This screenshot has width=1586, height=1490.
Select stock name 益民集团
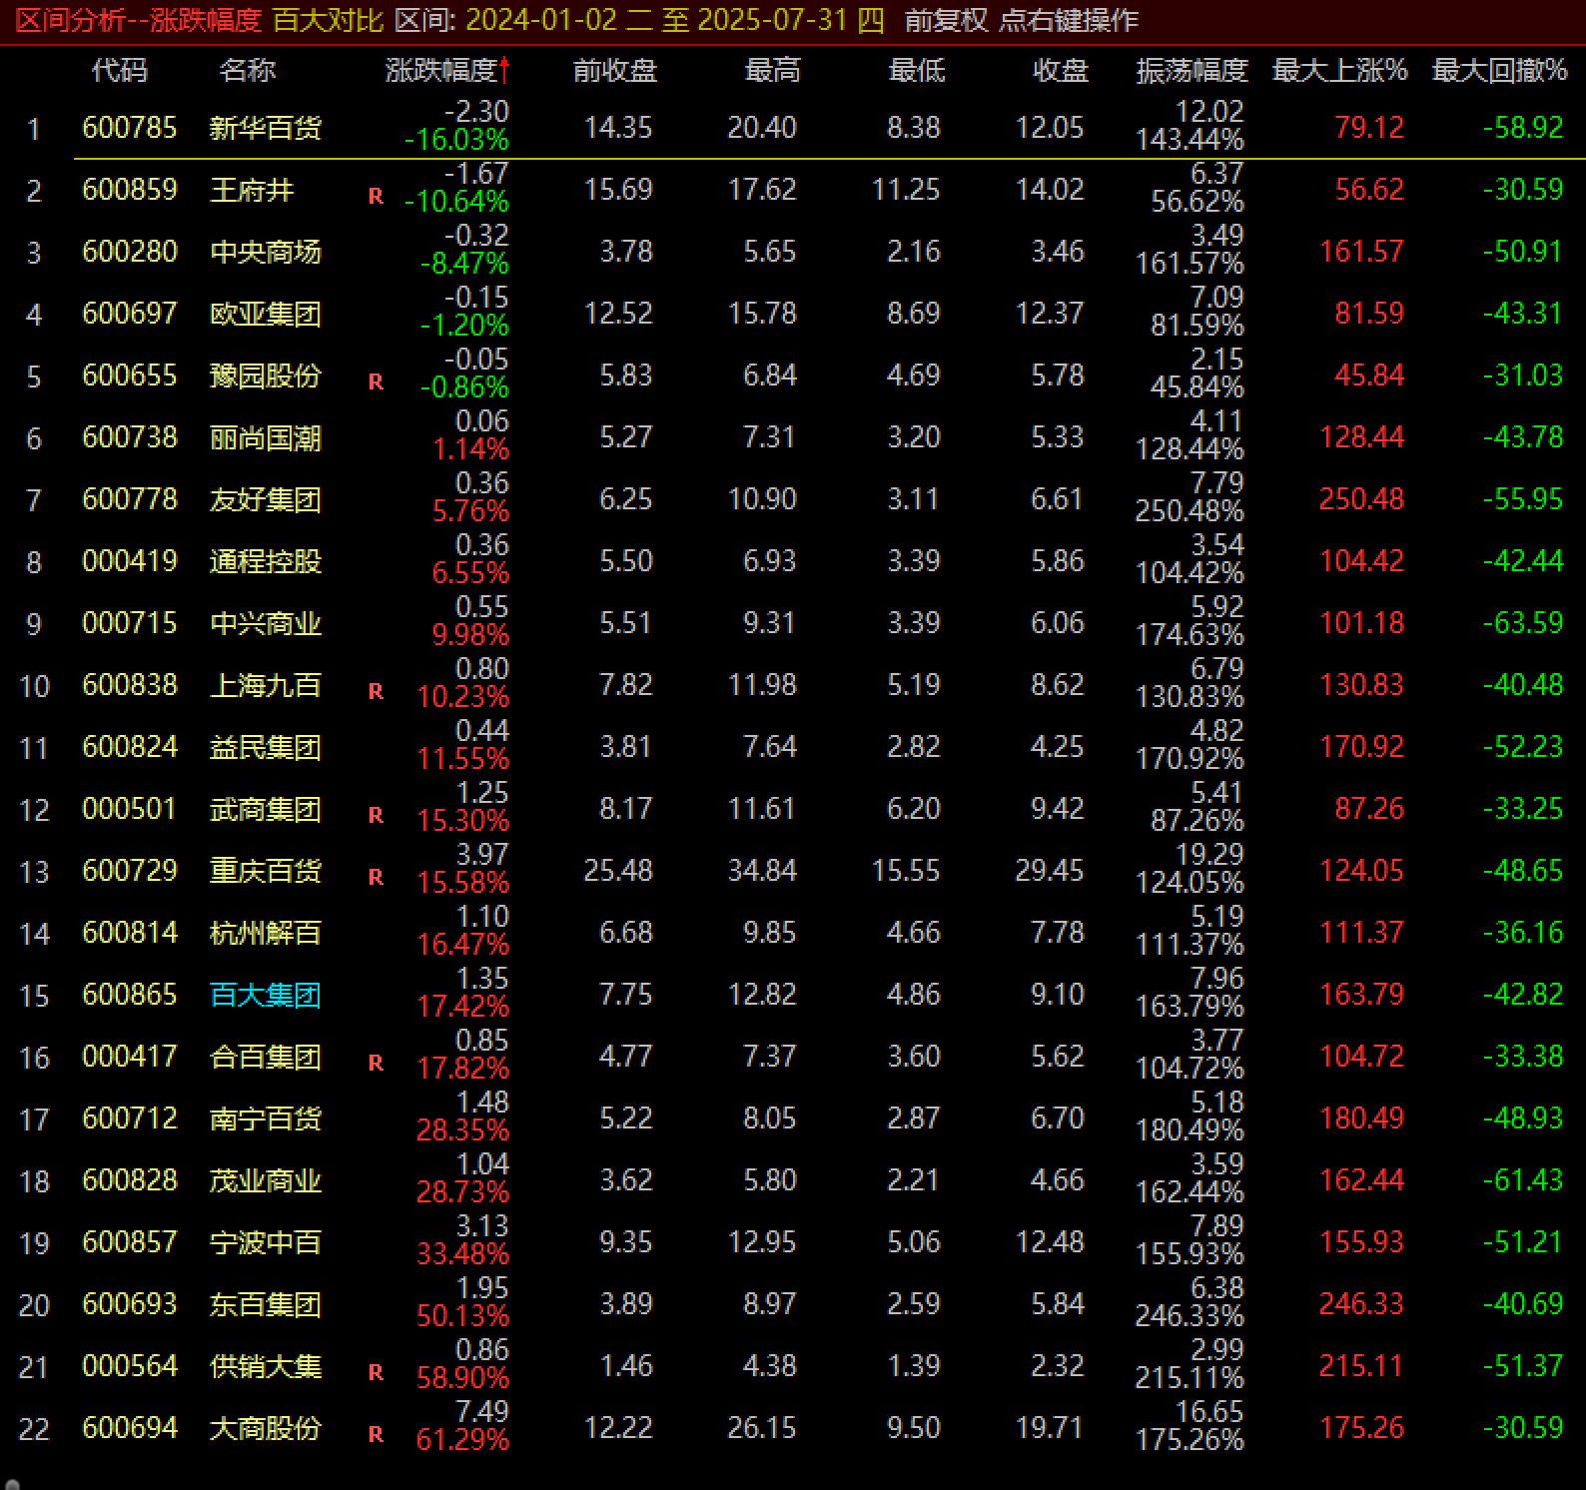click(266, 747)
